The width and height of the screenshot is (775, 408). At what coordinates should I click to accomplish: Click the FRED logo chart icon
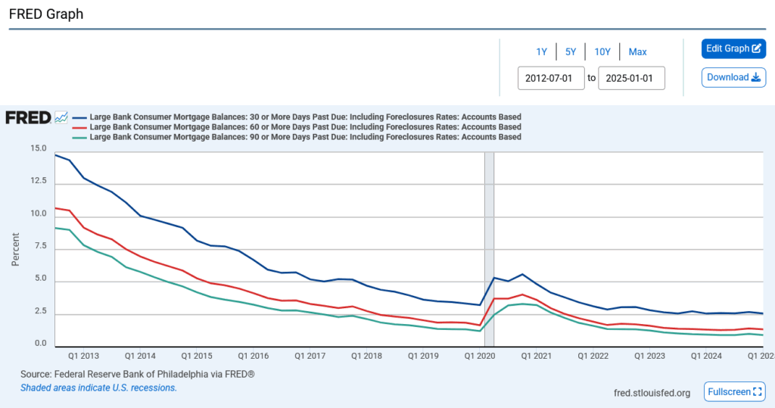61,117
